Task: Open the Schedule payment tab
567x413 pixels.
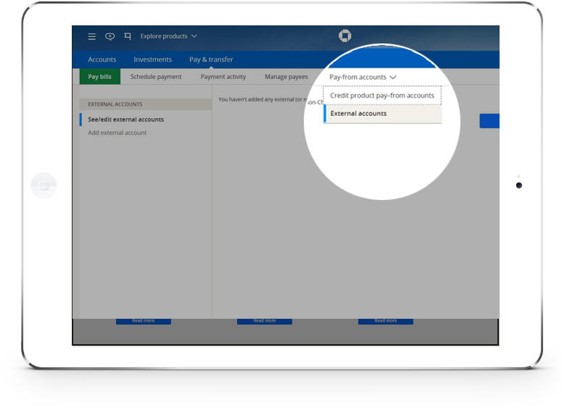Action: pyautogui.click(x=156, y=77)
